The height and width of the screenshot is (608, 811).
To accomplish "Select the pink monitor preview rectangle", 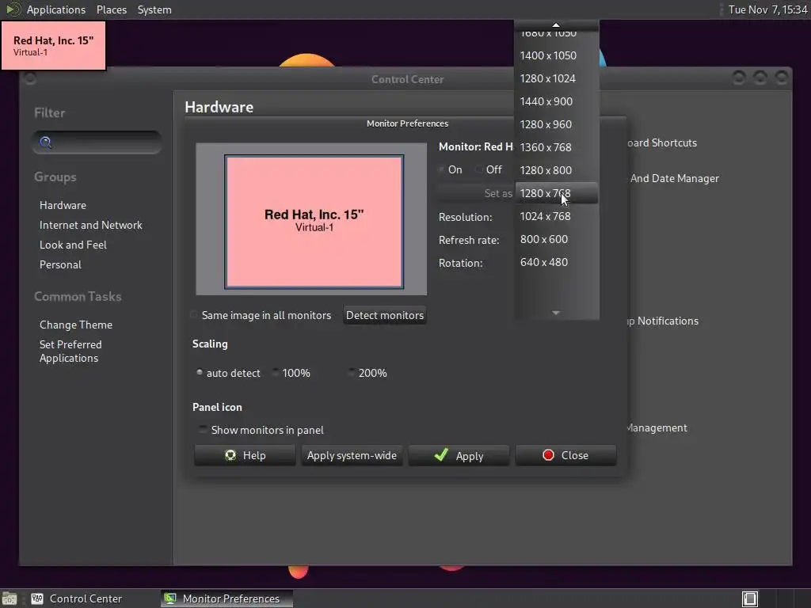I will coord(314,222).
